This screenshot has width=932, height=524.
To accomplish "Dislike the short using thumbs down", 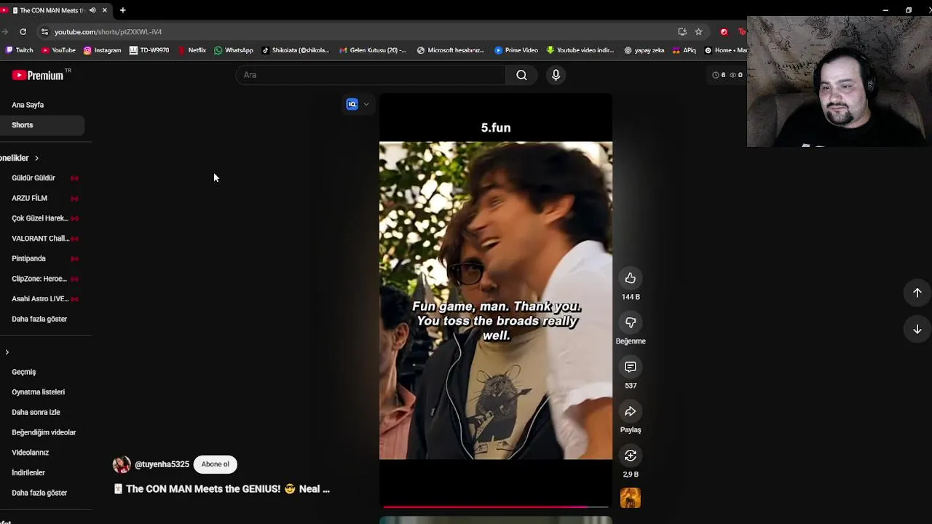I will 631,322.
